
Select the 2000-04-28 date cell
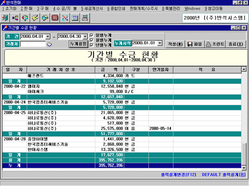15,139
